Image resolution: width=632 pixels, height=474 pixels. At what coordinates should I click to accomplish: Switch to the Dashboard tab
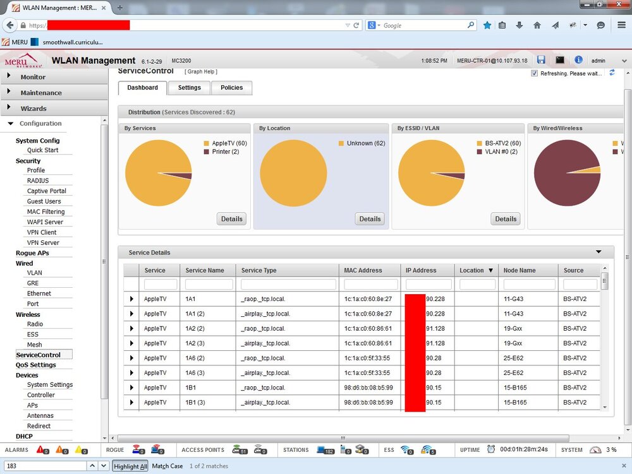coord(142,88)
